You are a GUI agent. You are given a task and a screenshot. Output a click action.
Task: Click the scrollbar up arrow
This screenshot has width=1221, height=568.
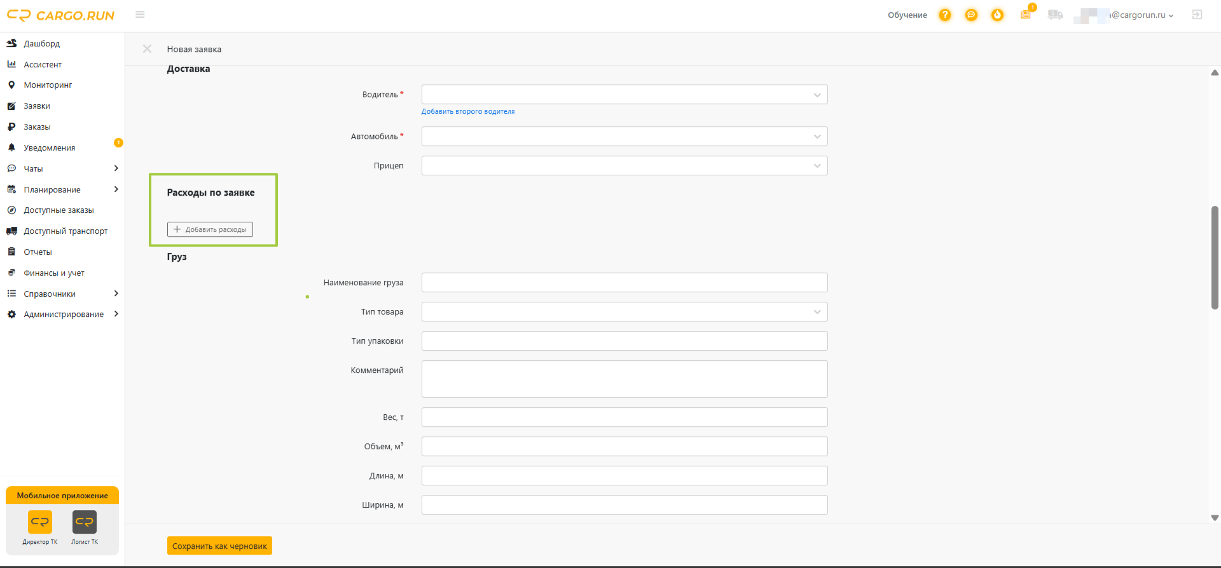pyautogui.click(x=1215, y=72)
